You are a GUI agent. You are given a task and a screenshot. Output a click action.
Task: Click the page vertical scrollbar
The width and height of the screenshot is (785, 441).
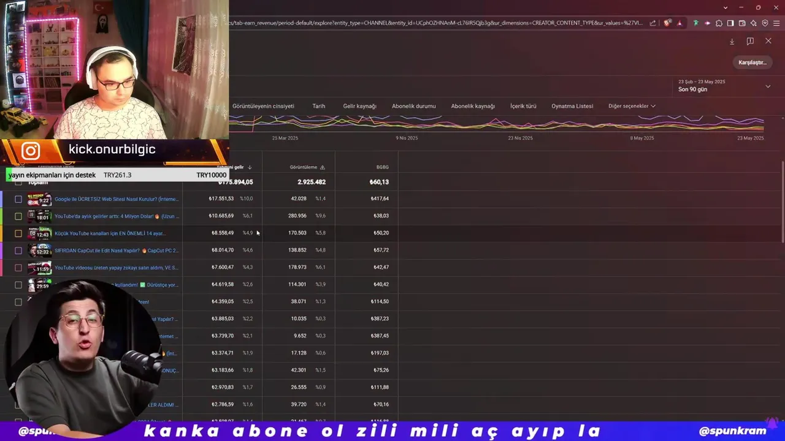[x=783, y=202]
